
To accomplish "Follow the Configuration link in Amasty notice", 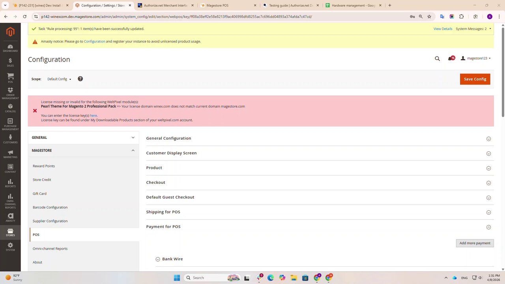I will point(95,41).
